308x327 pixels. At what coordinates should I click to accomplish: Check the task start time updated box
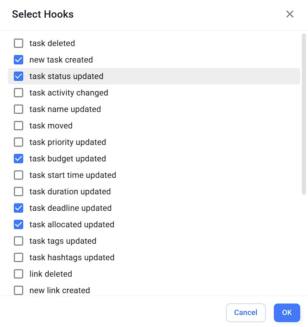pyautogui.click(x=19, y=175)
